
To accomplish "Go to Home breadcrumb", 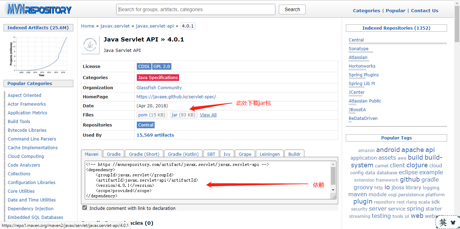I will pos(88,26).
